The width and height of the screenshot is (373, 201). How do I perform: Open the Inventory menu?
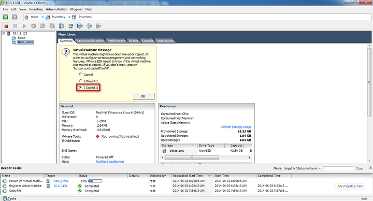pos(36,9)
